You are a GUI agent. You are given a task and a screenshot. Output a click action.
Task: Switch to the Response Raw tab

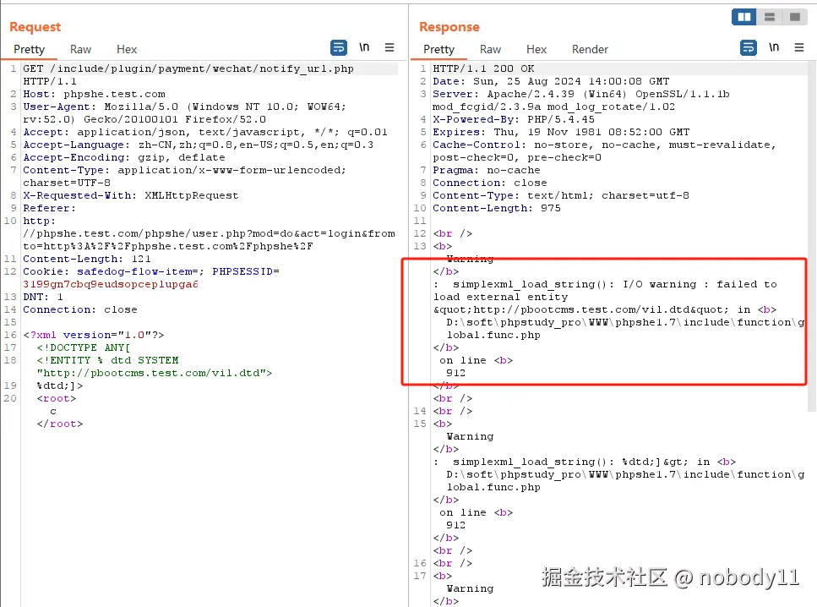(490, 50)
